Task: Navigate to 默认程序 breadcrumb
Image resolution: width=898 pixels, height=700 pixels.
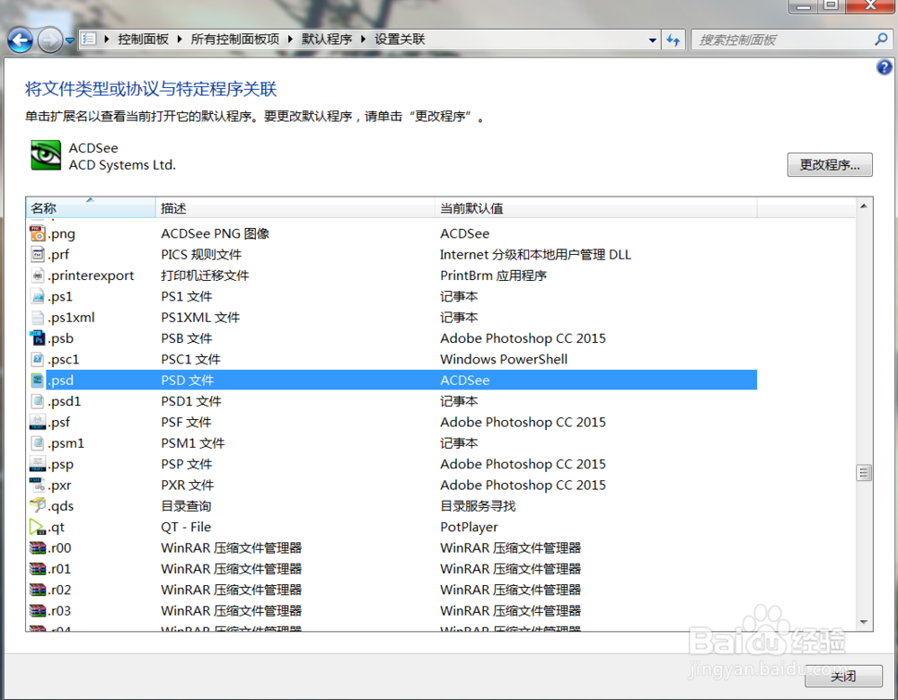Action: point(327,39)
